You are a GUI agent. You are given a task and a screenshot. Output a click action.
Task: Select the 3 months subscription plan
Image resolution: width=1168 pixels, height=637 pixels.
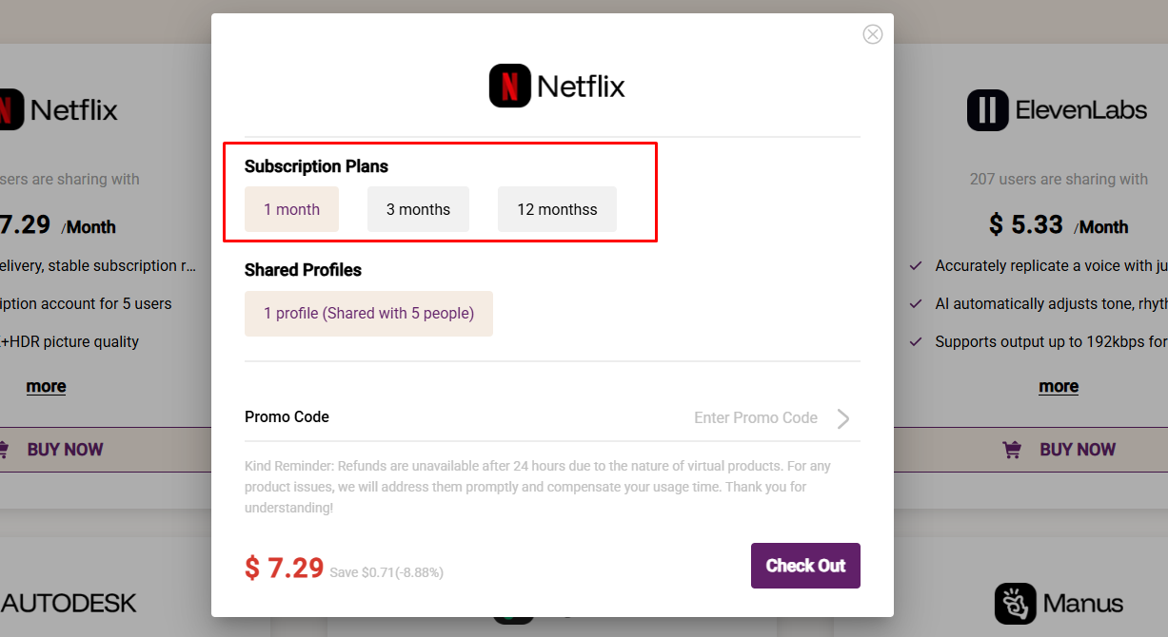tap(418, 208)
